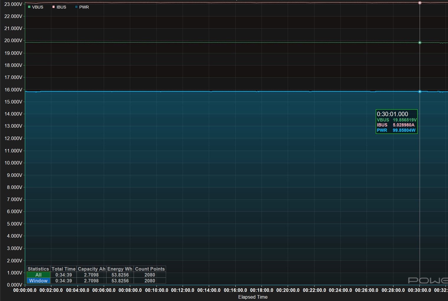
Task: Click the Elapsed Time axis title
Action: (x=253, y=297)
